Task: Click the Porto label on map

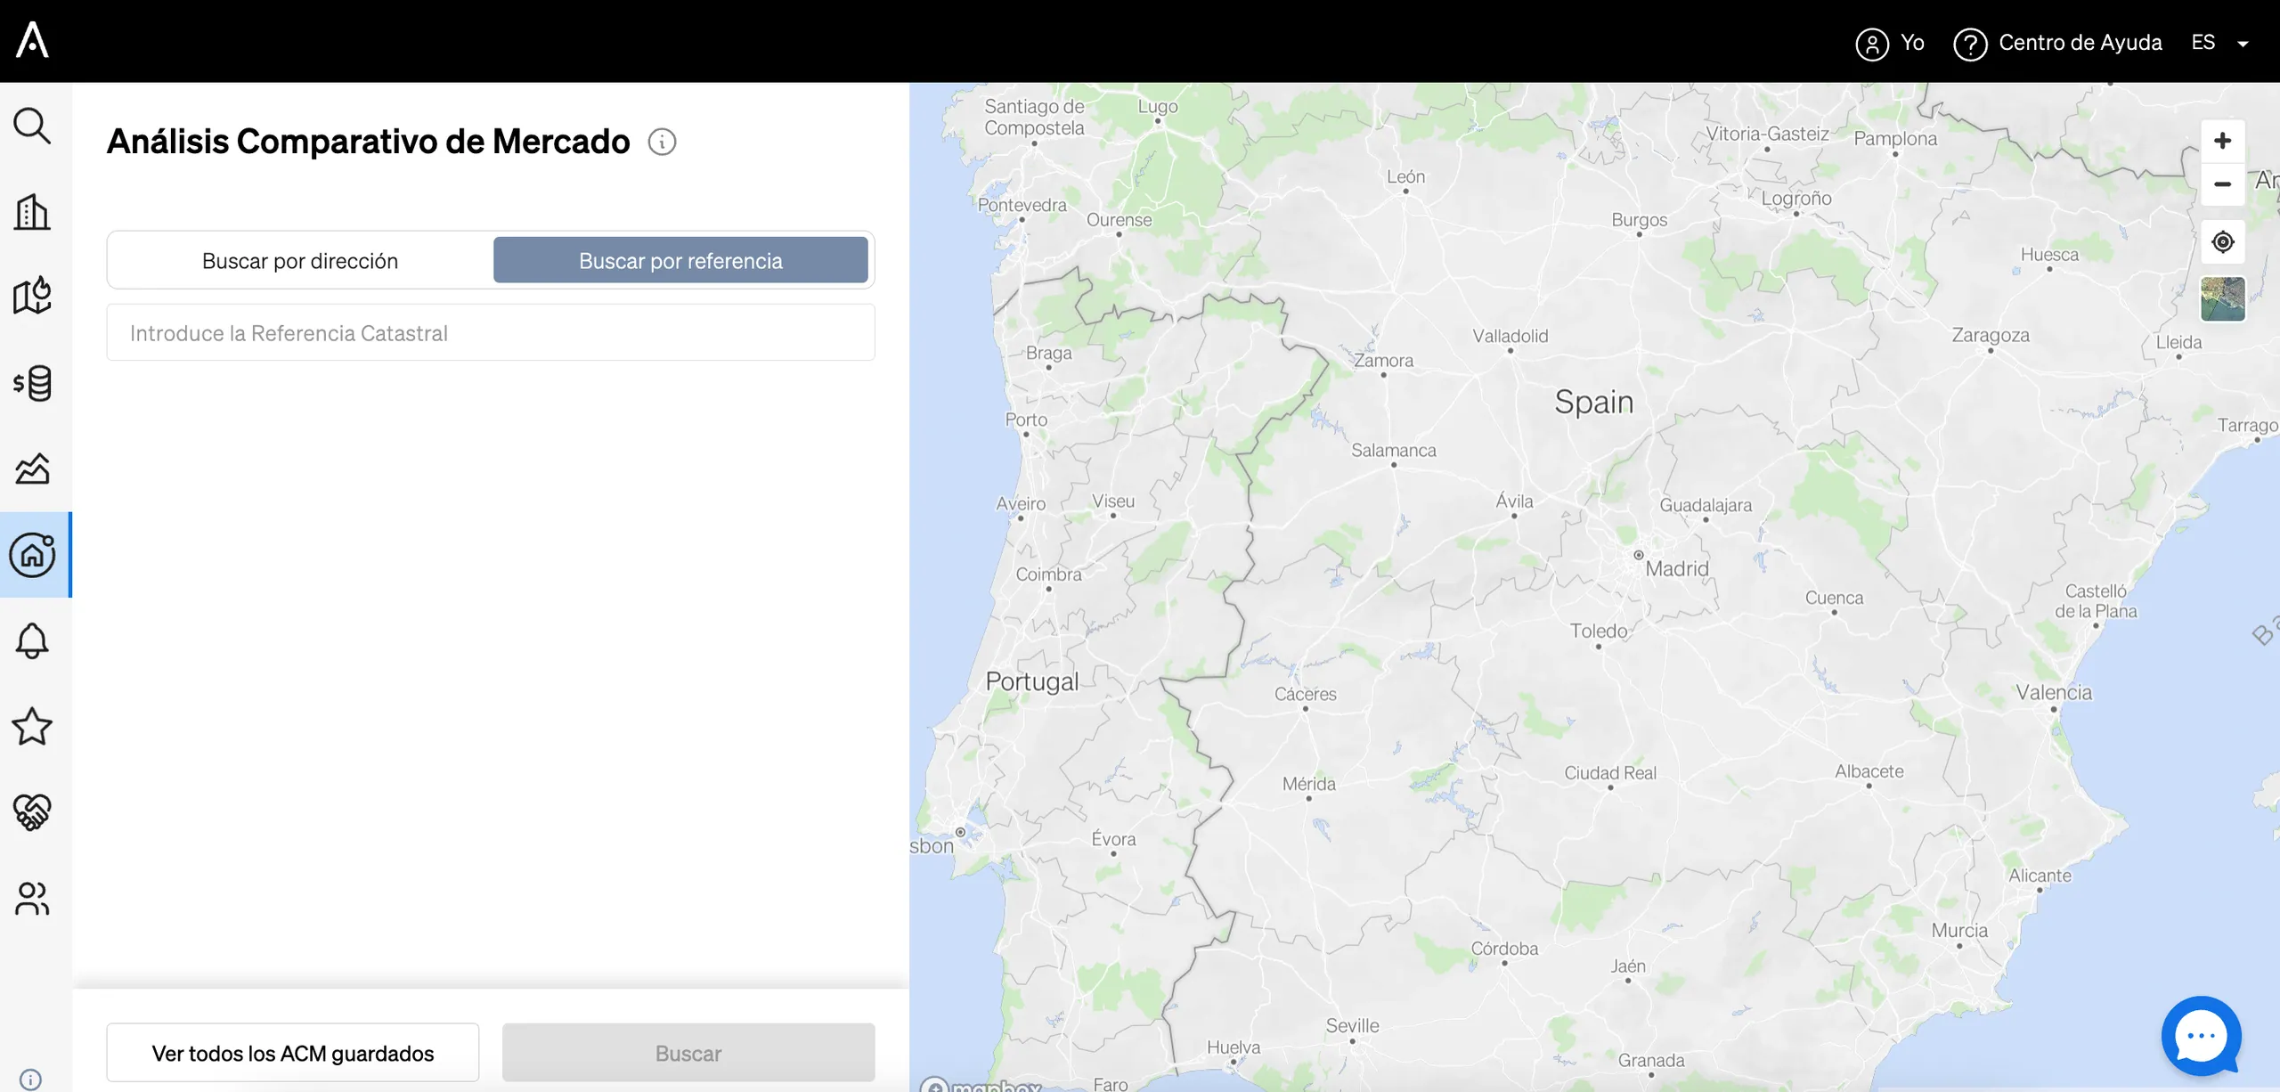Action: pos(1026,420)
